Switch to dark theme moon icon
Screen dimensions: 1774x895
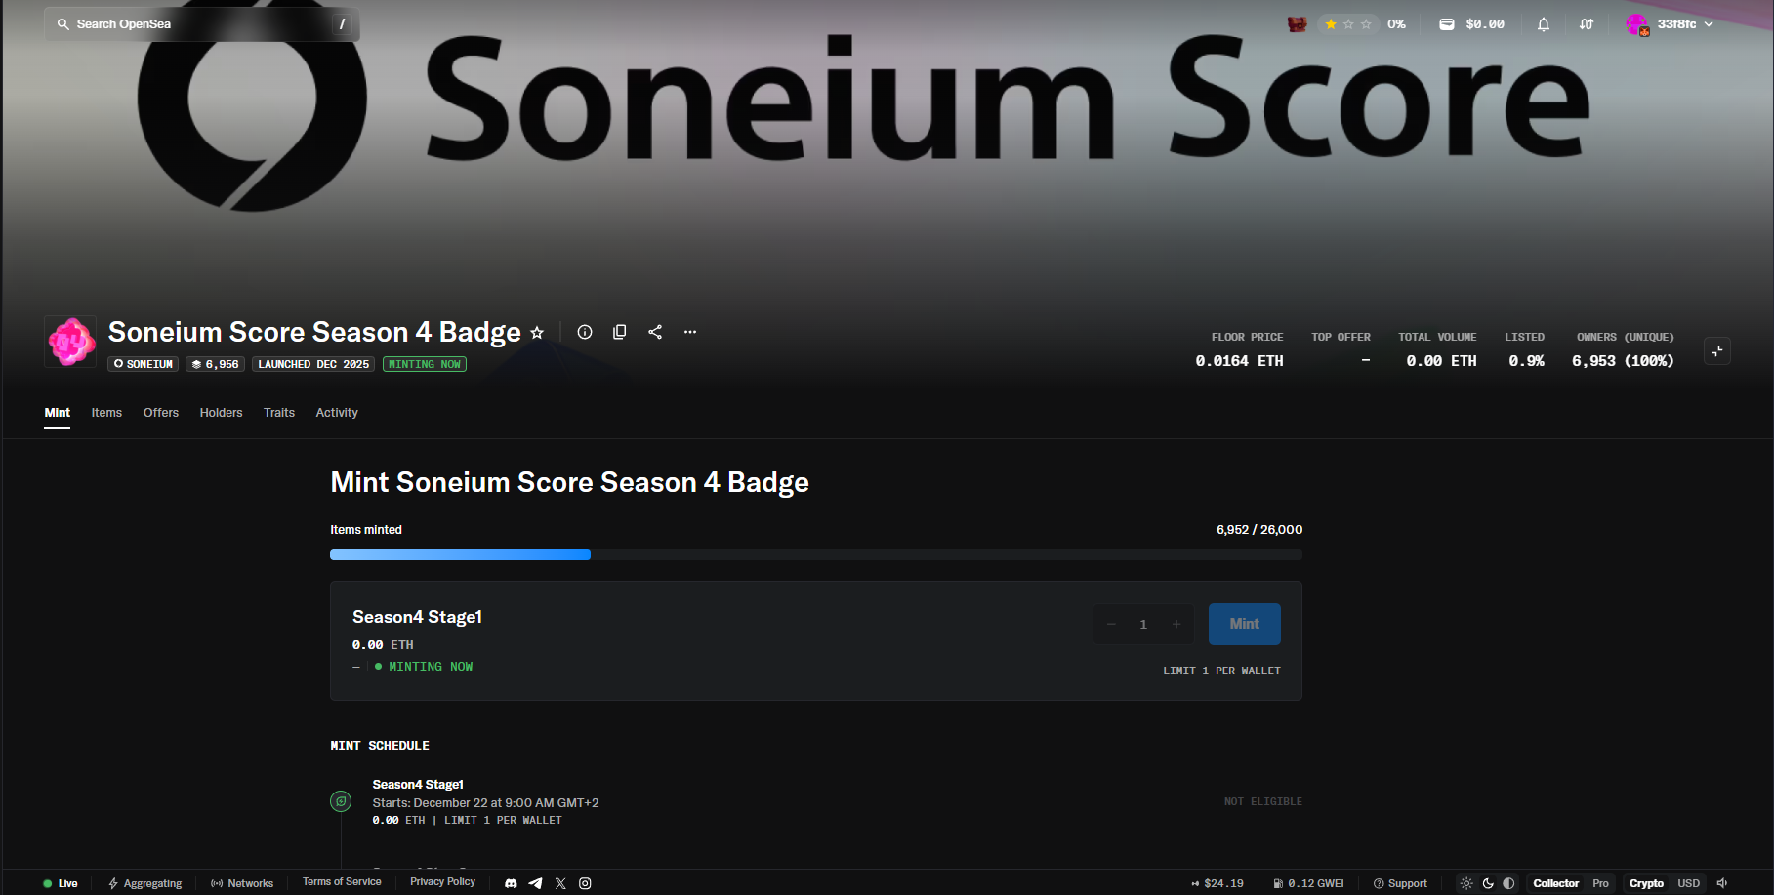1488,883
